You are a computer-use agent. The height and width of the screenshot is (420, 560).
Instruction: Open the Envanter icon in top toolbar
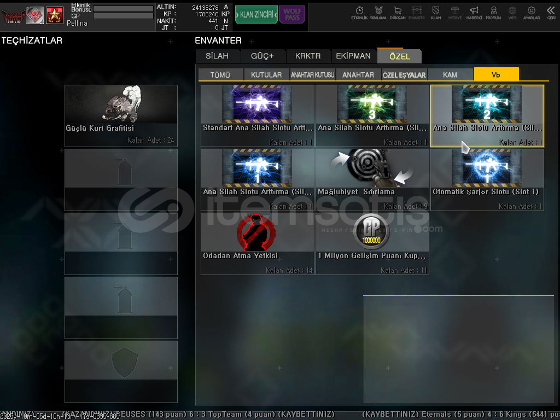tap(416, 13)
